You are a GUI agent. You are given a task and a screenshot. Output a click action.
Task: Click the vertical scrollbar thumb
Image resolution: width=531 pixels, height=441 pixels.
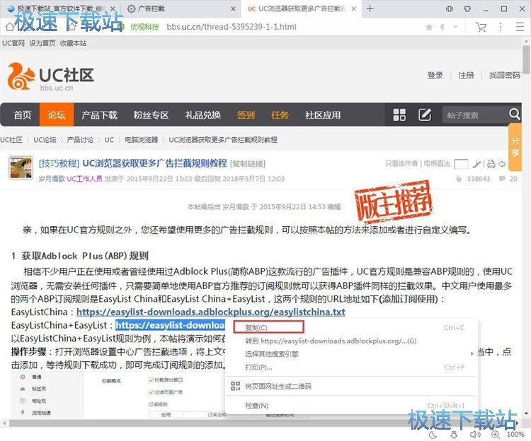click(526, 59)
